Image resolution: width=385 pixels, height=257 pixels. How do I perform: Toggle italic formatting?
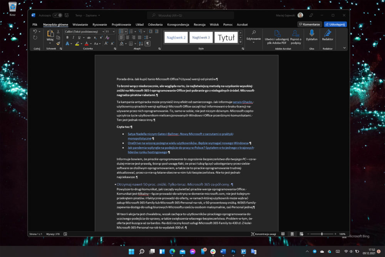point(73,38)
